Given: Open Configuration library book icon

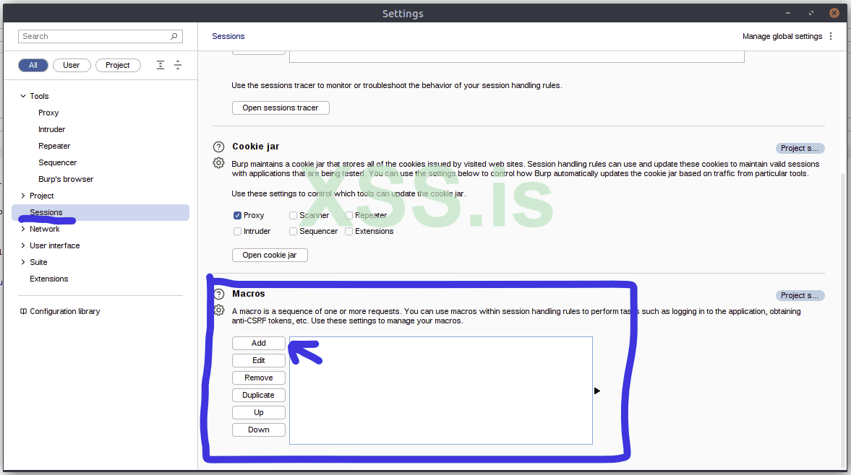Looking at the screenshot, I should [x=23, y=311].
